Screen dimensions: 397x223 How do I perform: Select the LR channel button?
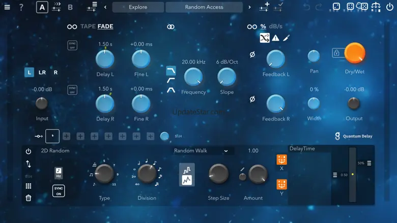(42, 72)
